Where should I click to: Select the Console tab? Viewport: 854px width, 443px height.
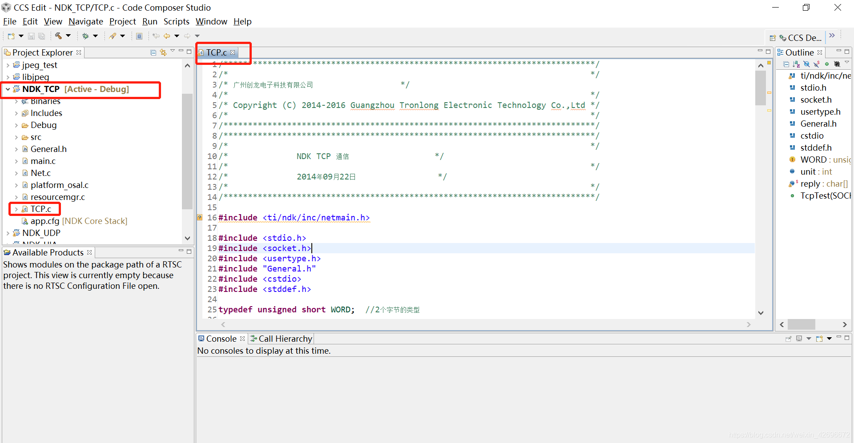point(222,339)
